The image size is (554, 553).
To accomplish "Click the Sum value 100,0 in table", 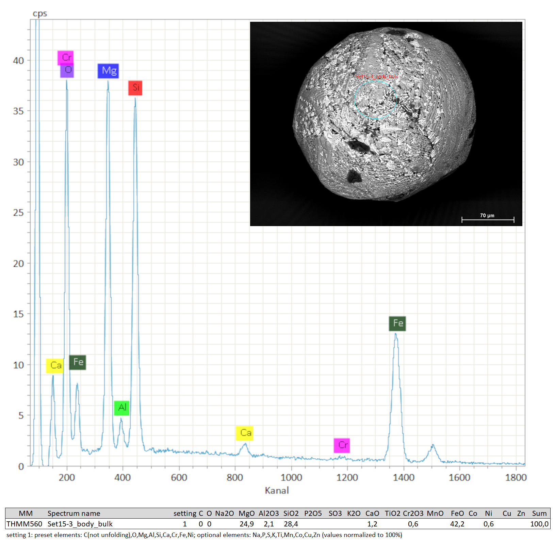I will [x=539, y=524].
